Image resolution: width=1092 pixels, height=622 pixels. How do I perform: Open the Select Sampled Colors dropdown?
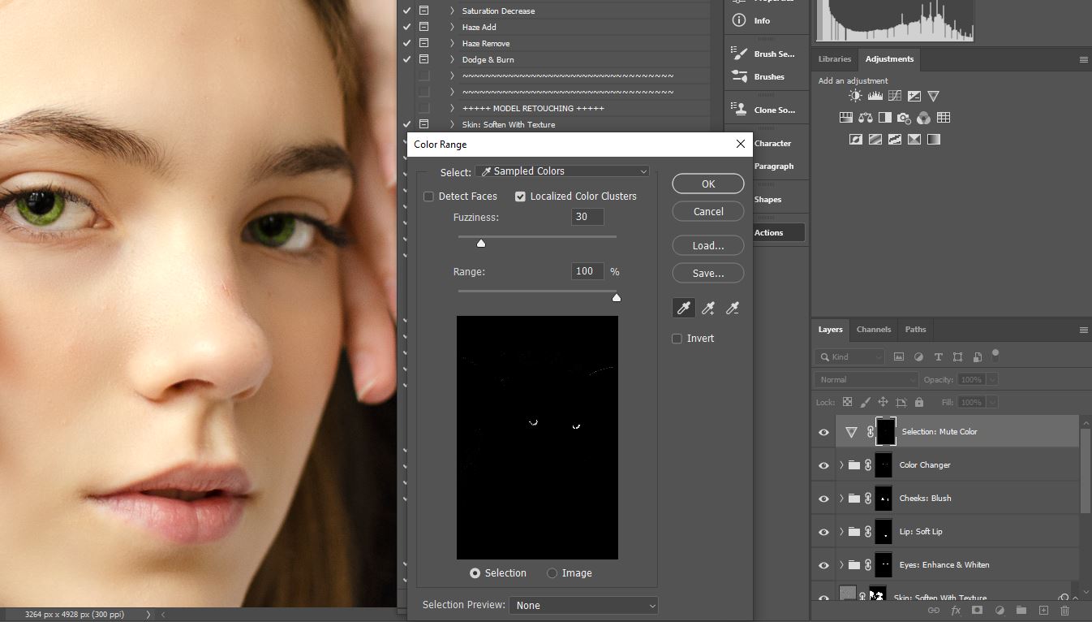coord(562,171)
